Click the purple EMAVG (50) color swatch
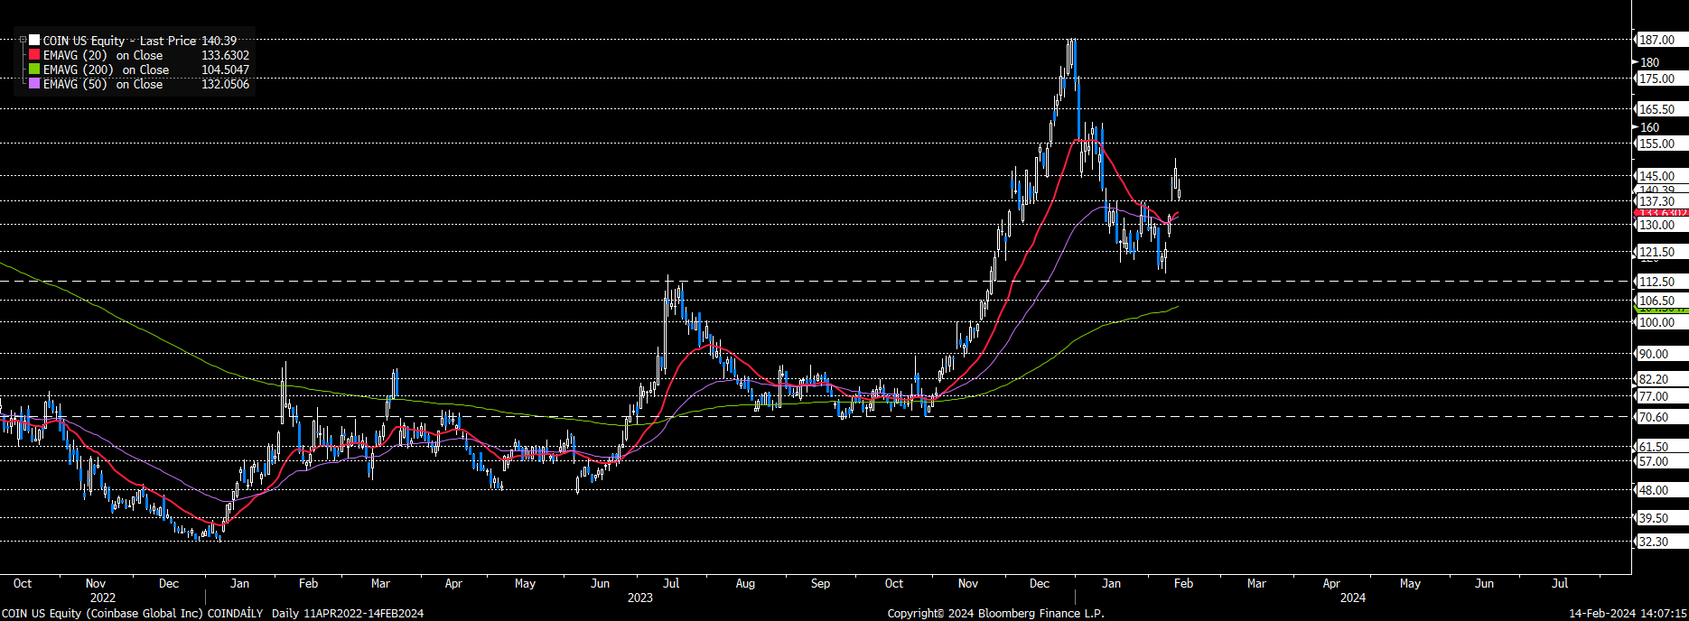This screenshot has height=621, width=1689. tap(34, 84)
